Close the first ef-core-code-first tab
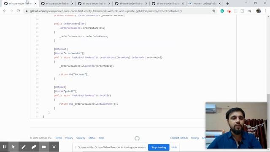 35,3
